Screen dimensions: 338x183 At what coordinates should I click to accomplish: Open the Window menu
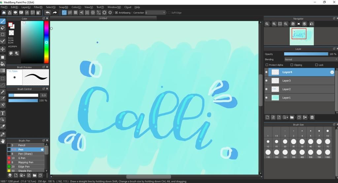click(x=114, y=7)
